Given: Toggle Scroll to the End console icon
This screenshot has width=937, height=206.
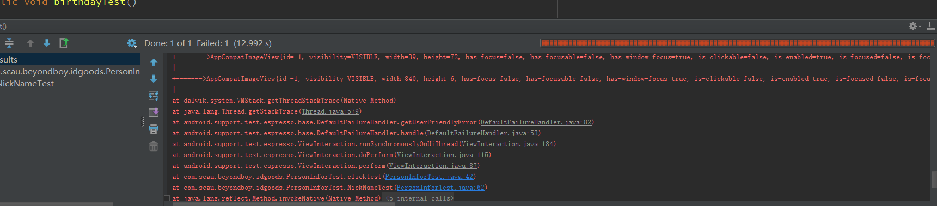Looking at the screenshot, I should pos(154,113).
